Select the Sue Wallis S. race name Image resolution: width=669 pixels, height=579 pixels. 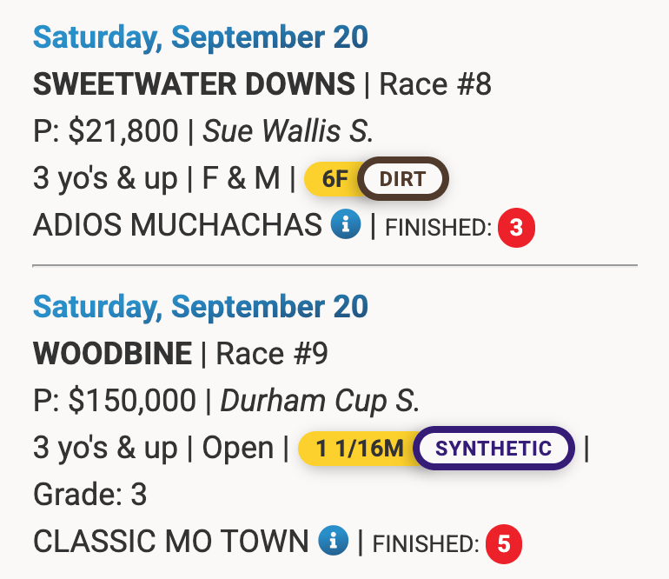tap(288, 131)
